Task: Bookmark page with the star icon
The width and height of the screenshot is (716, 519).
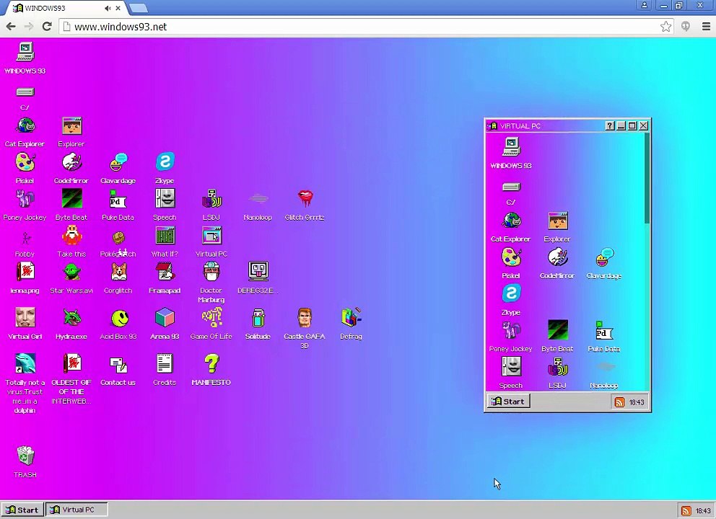Action: coord(665,27)
